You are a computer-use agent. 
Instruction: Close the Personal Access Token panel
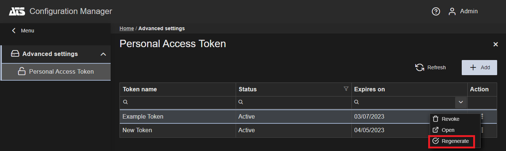(x=496, y=44)
